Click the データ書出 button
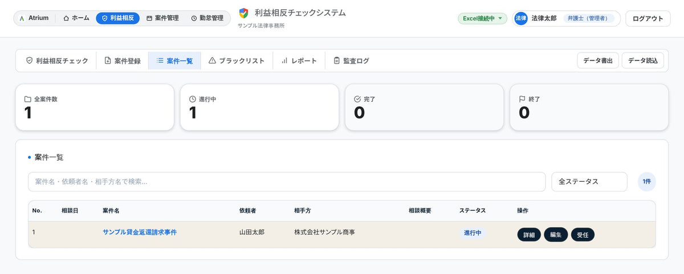Viewport: 684px width, 274px height. point(598,60)
